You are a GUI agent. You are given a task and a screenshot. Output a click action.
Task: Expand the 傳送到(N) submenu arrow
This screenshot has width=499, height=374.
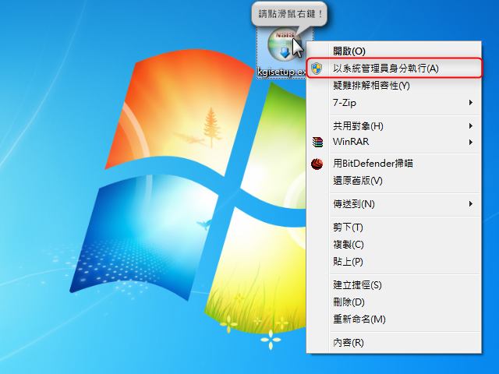(x=471, y=204)
